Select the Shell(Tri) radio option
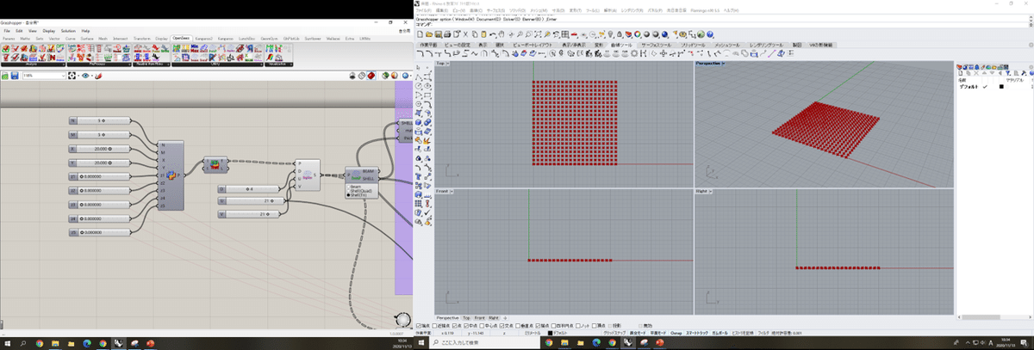 click(x=347, y=194)
